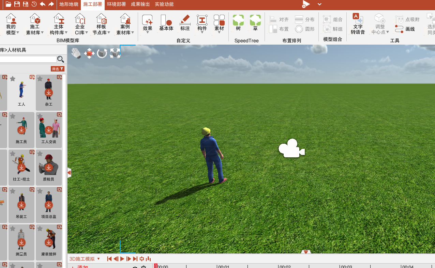The image size is (435, 268).
Task: Open the 实验功能 tab
Action: click(164, 4)
